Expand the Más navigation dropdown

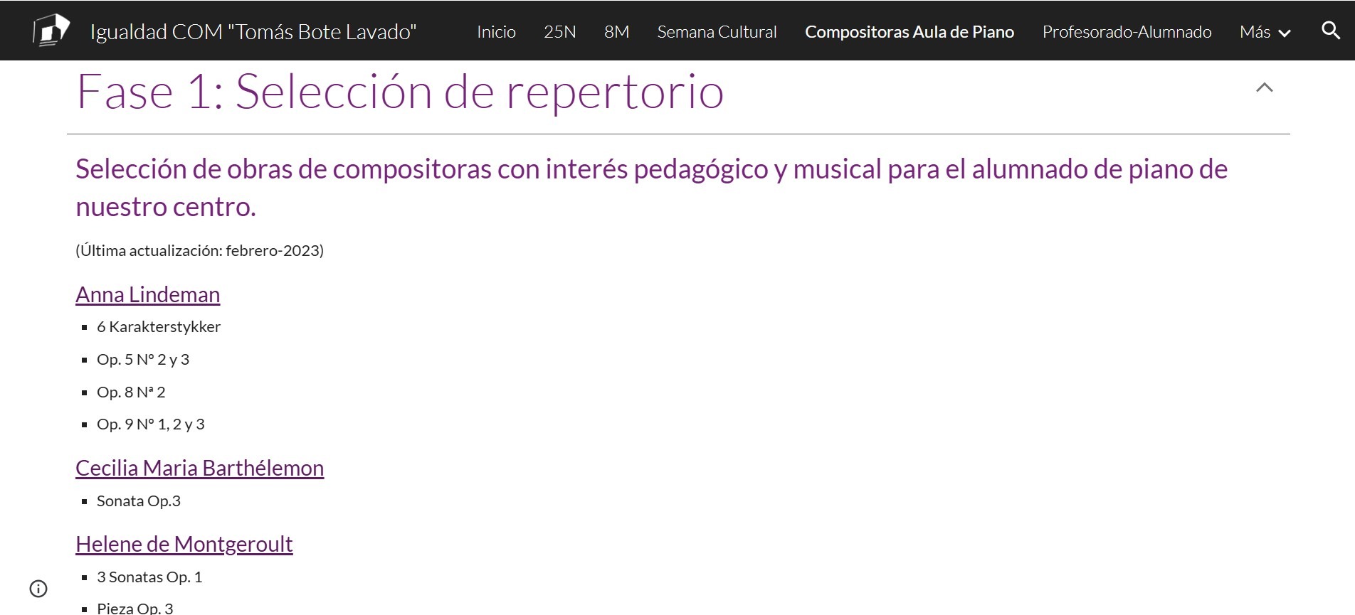click(1265, 32)
